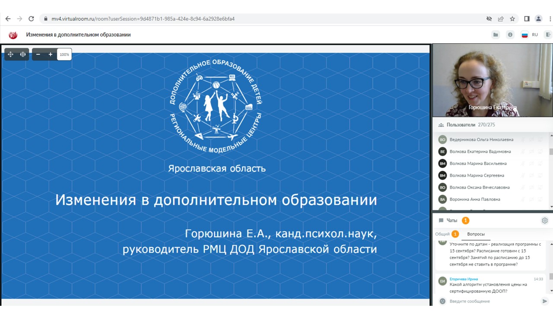Switch to the Общий chat tab
The image size is (553, 311).
click(x=442, y=234)
